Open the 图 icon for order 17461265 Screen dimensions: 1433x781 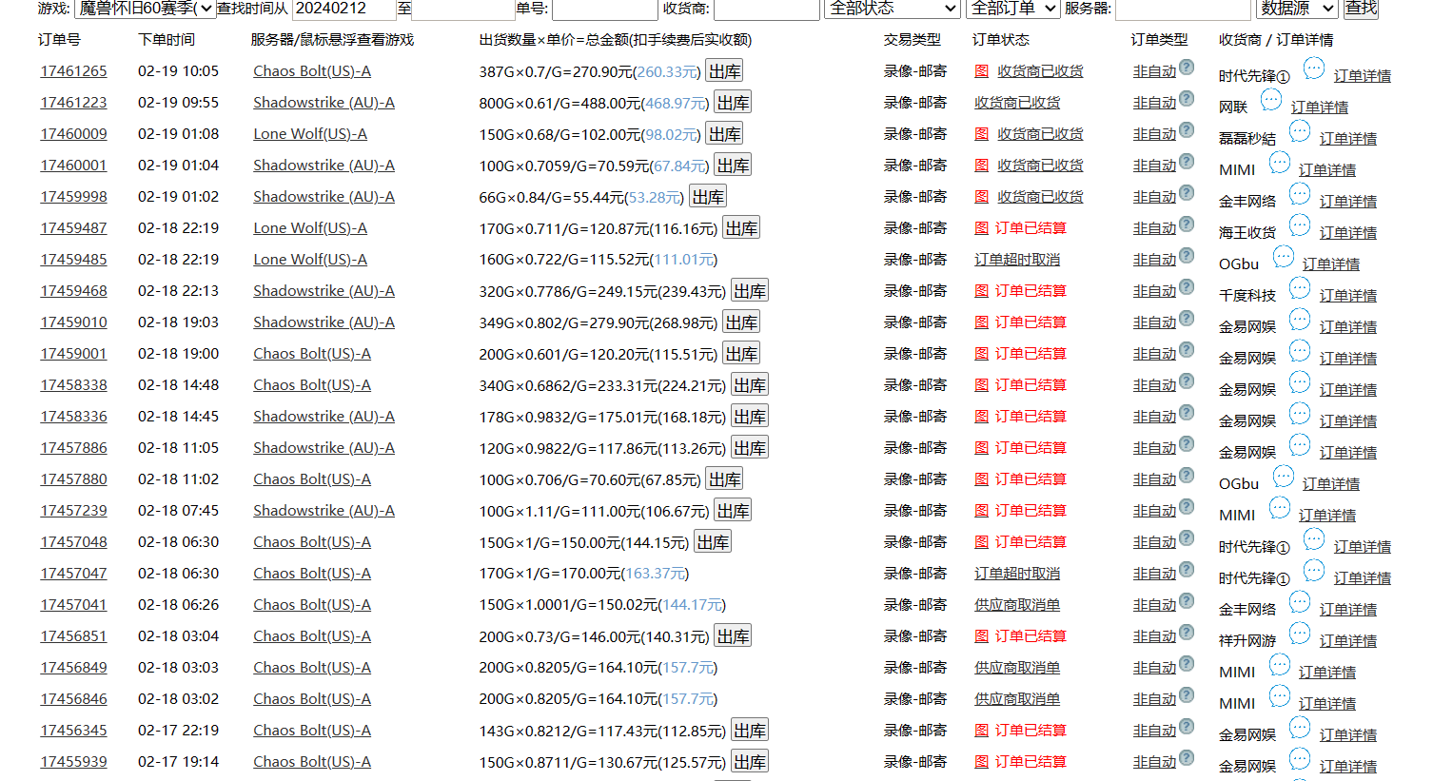(x=982, y=70)
